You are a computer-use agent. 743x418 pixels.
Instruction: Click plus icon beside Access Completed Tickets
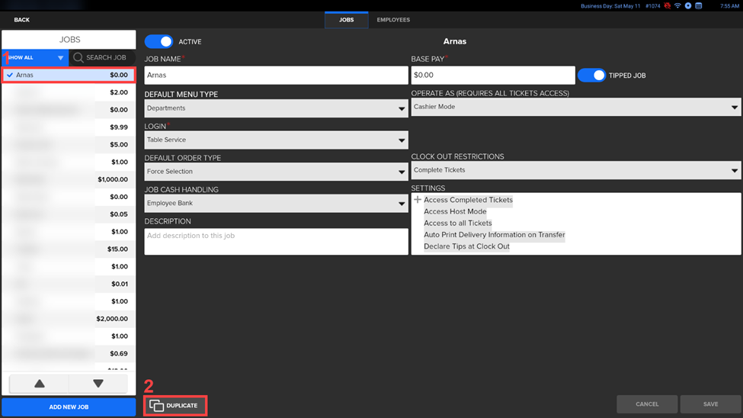[x=418, y=200]
